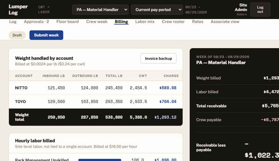This screenshot has width=279, height=161.
Task: Click the INBOUND LB column header
Action: pos(53,76)
